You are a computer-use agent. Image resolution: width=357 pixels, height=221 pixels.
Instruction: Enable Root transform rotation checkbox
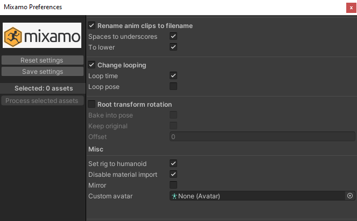(x=92, y=104)
